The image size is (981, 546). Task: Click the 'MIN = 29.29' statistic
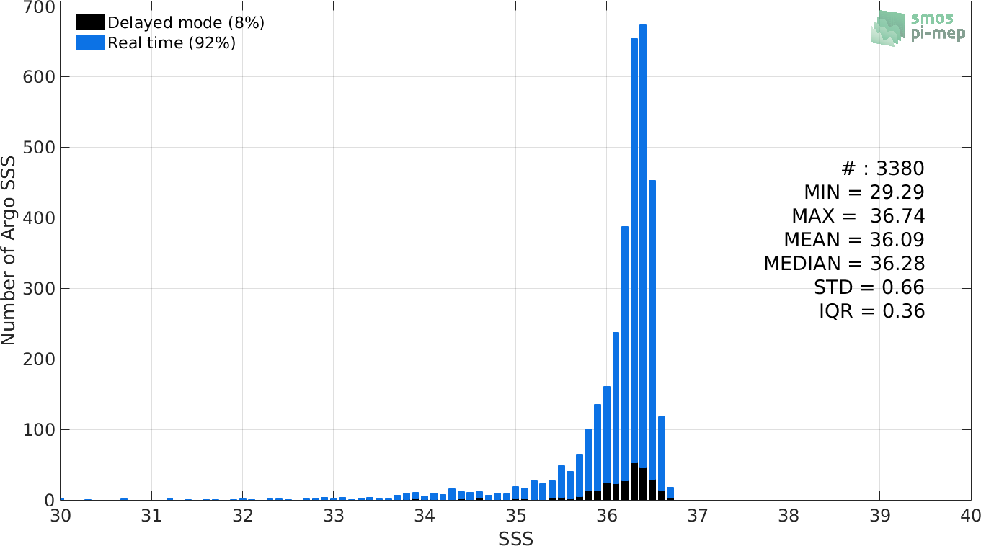[864, 192]
